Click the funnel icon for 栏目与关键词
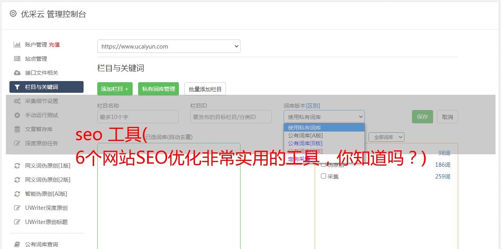The height and width of the screenshot is (249, 501). 17,87
